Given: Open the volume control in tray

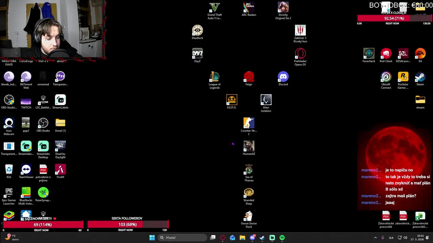Looking at the screenshot, I should 405,238.
